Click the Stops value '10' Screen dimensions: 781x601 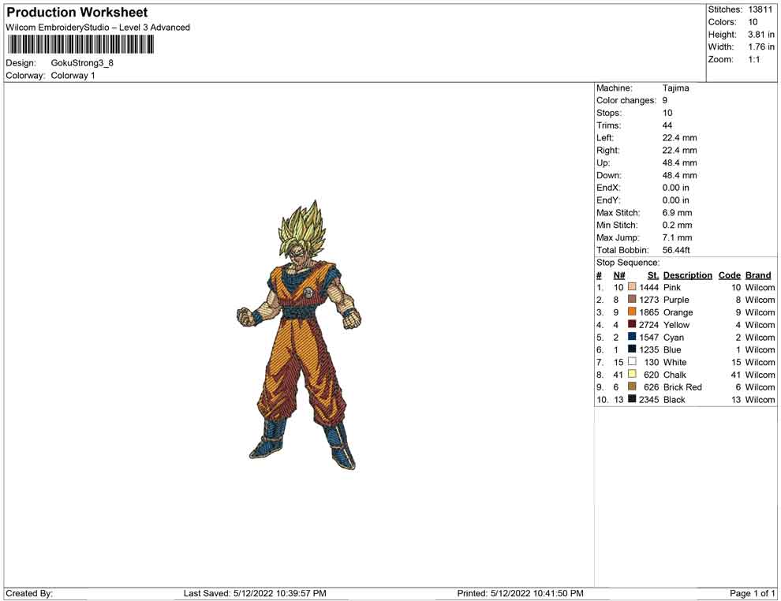point(667,113)
